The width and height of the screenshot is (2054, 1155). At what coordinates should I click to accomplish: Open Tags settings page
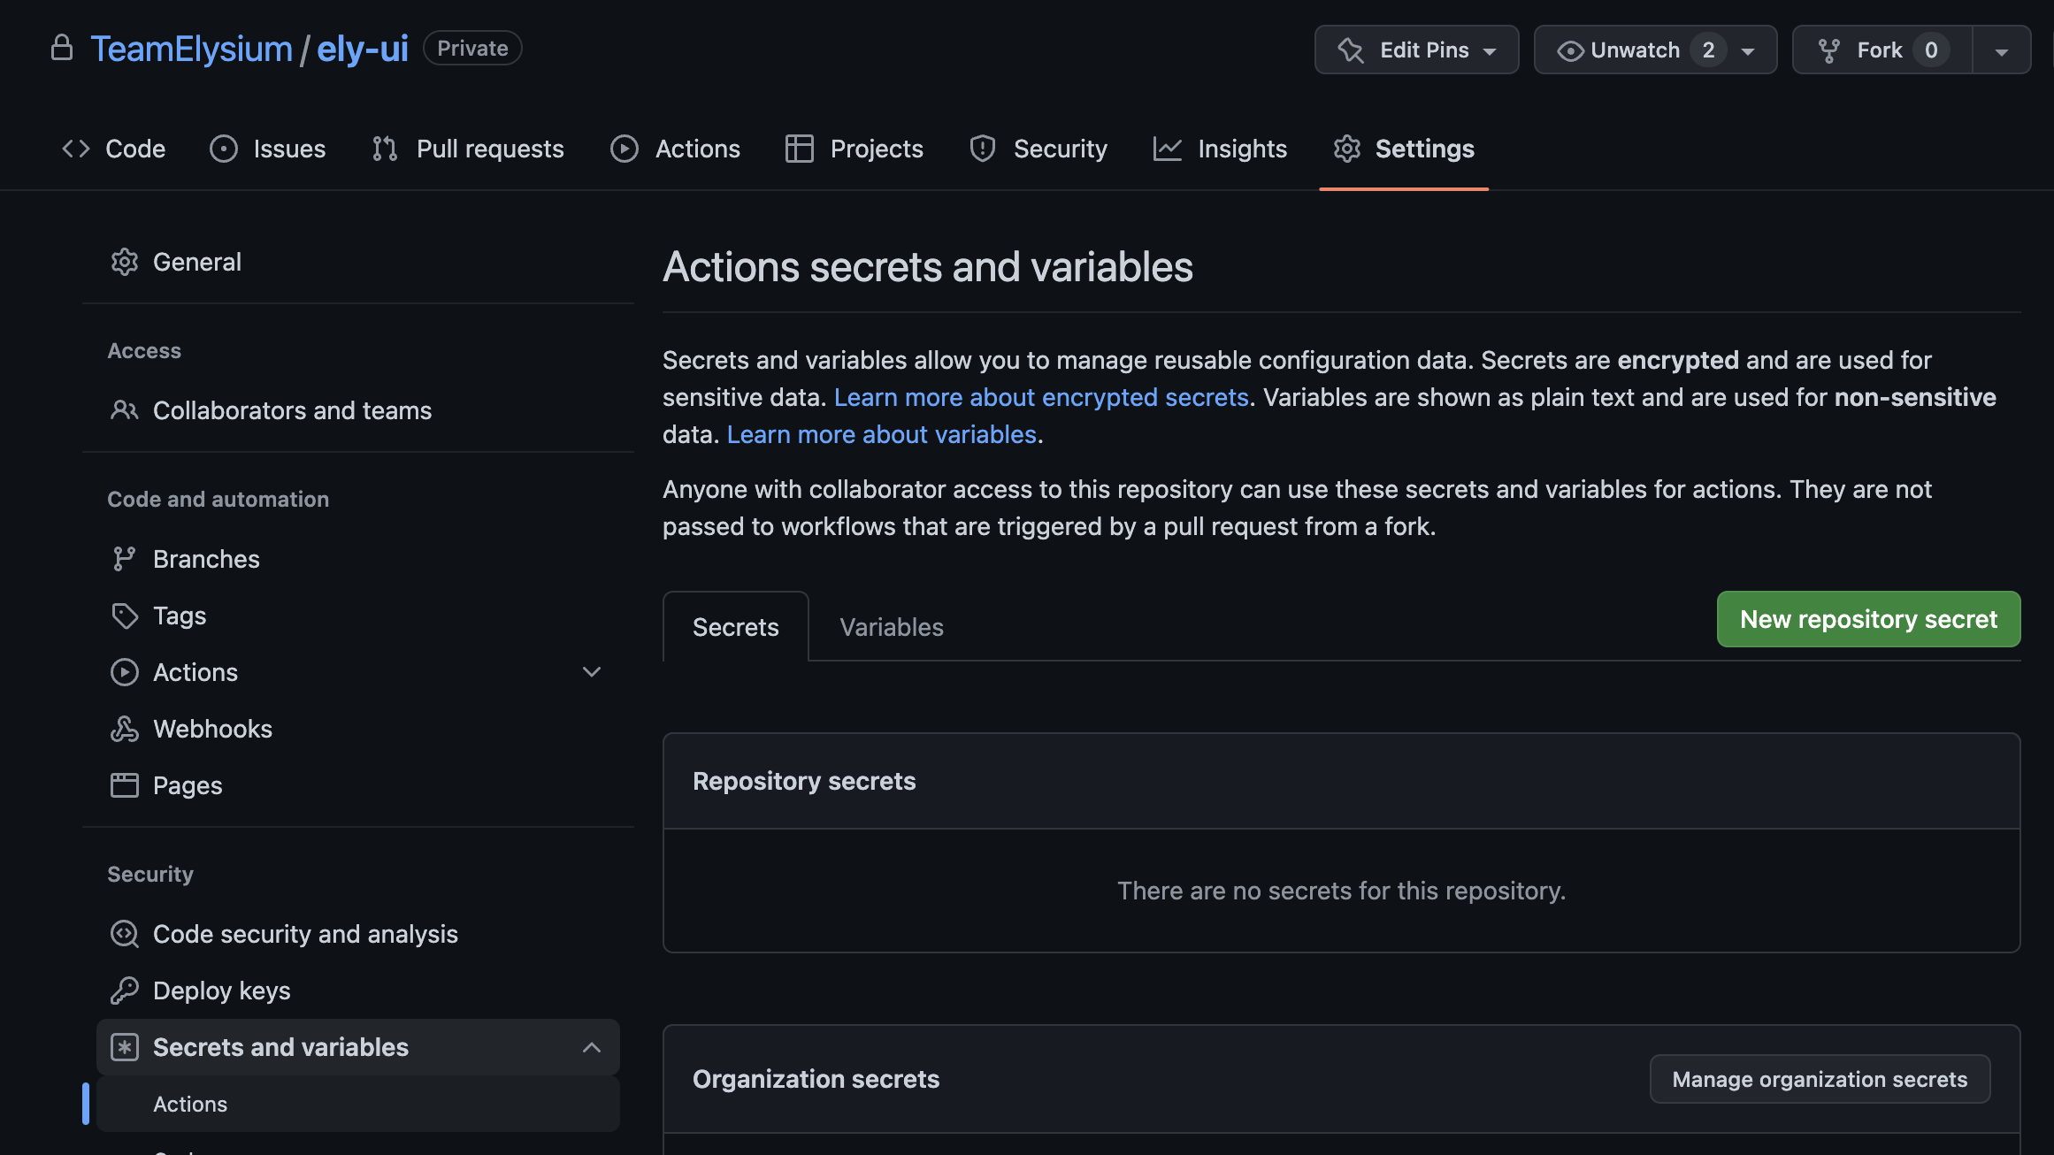point(358,616)
